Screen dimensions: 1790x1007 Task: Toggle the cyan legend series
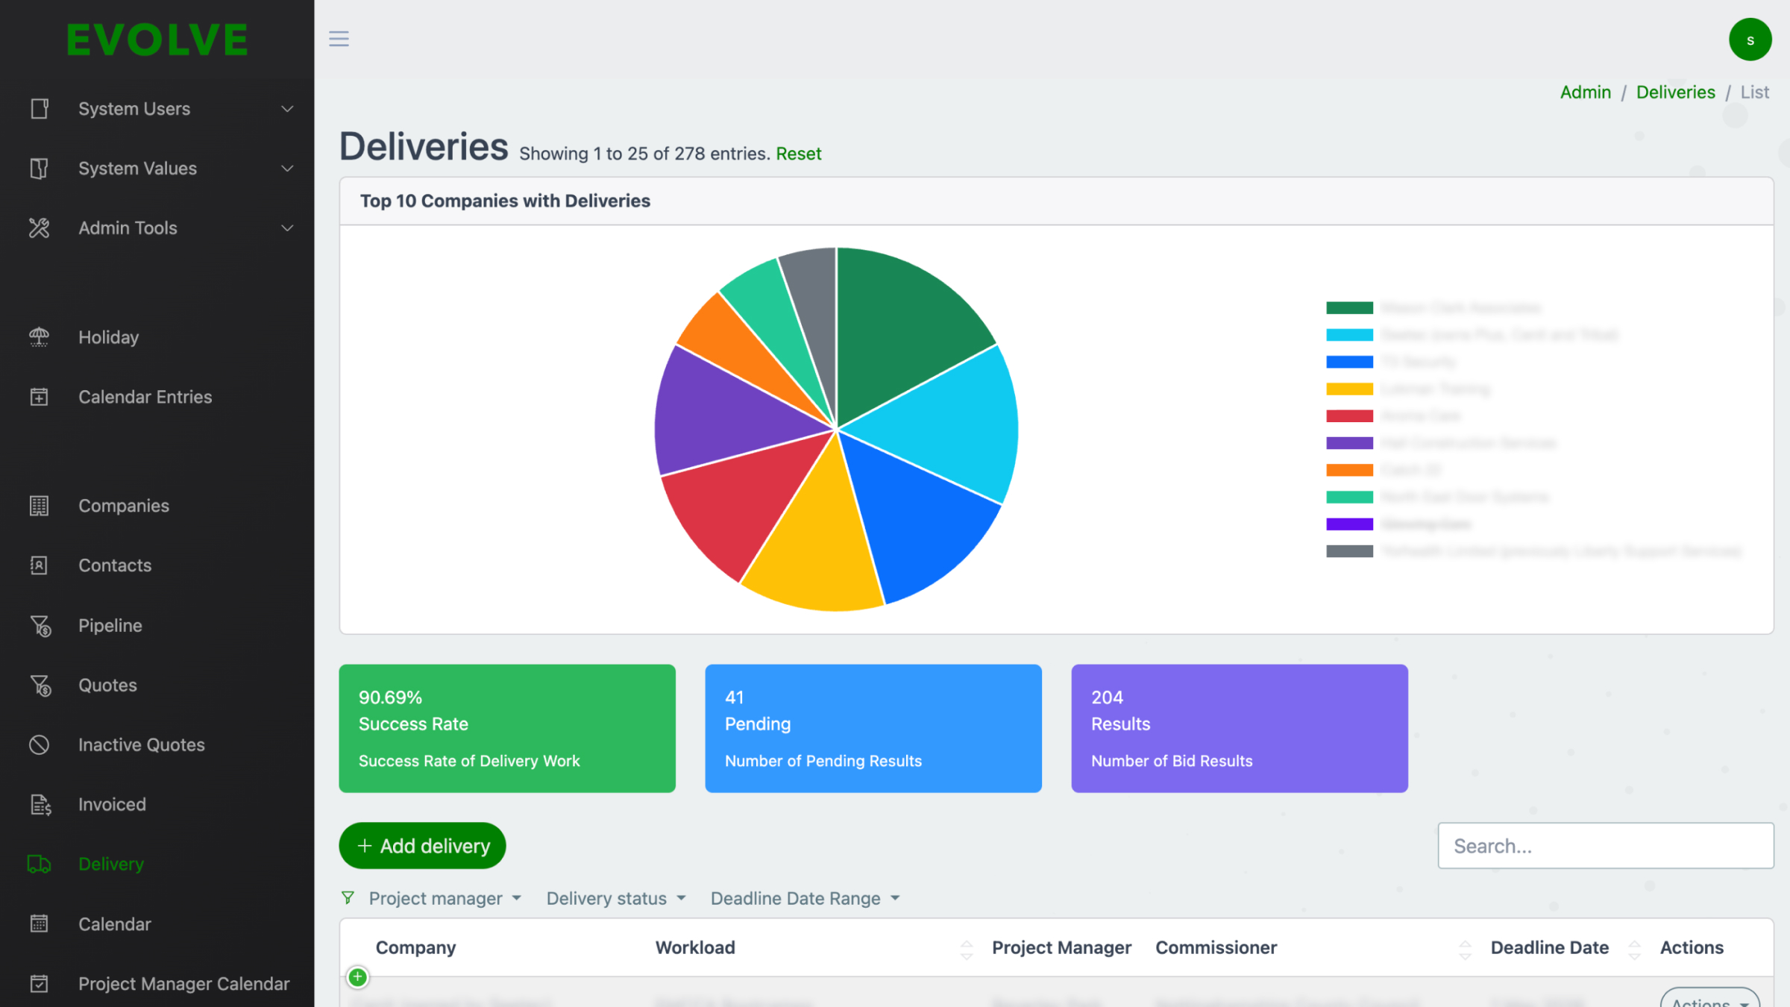coord(1349,335)
